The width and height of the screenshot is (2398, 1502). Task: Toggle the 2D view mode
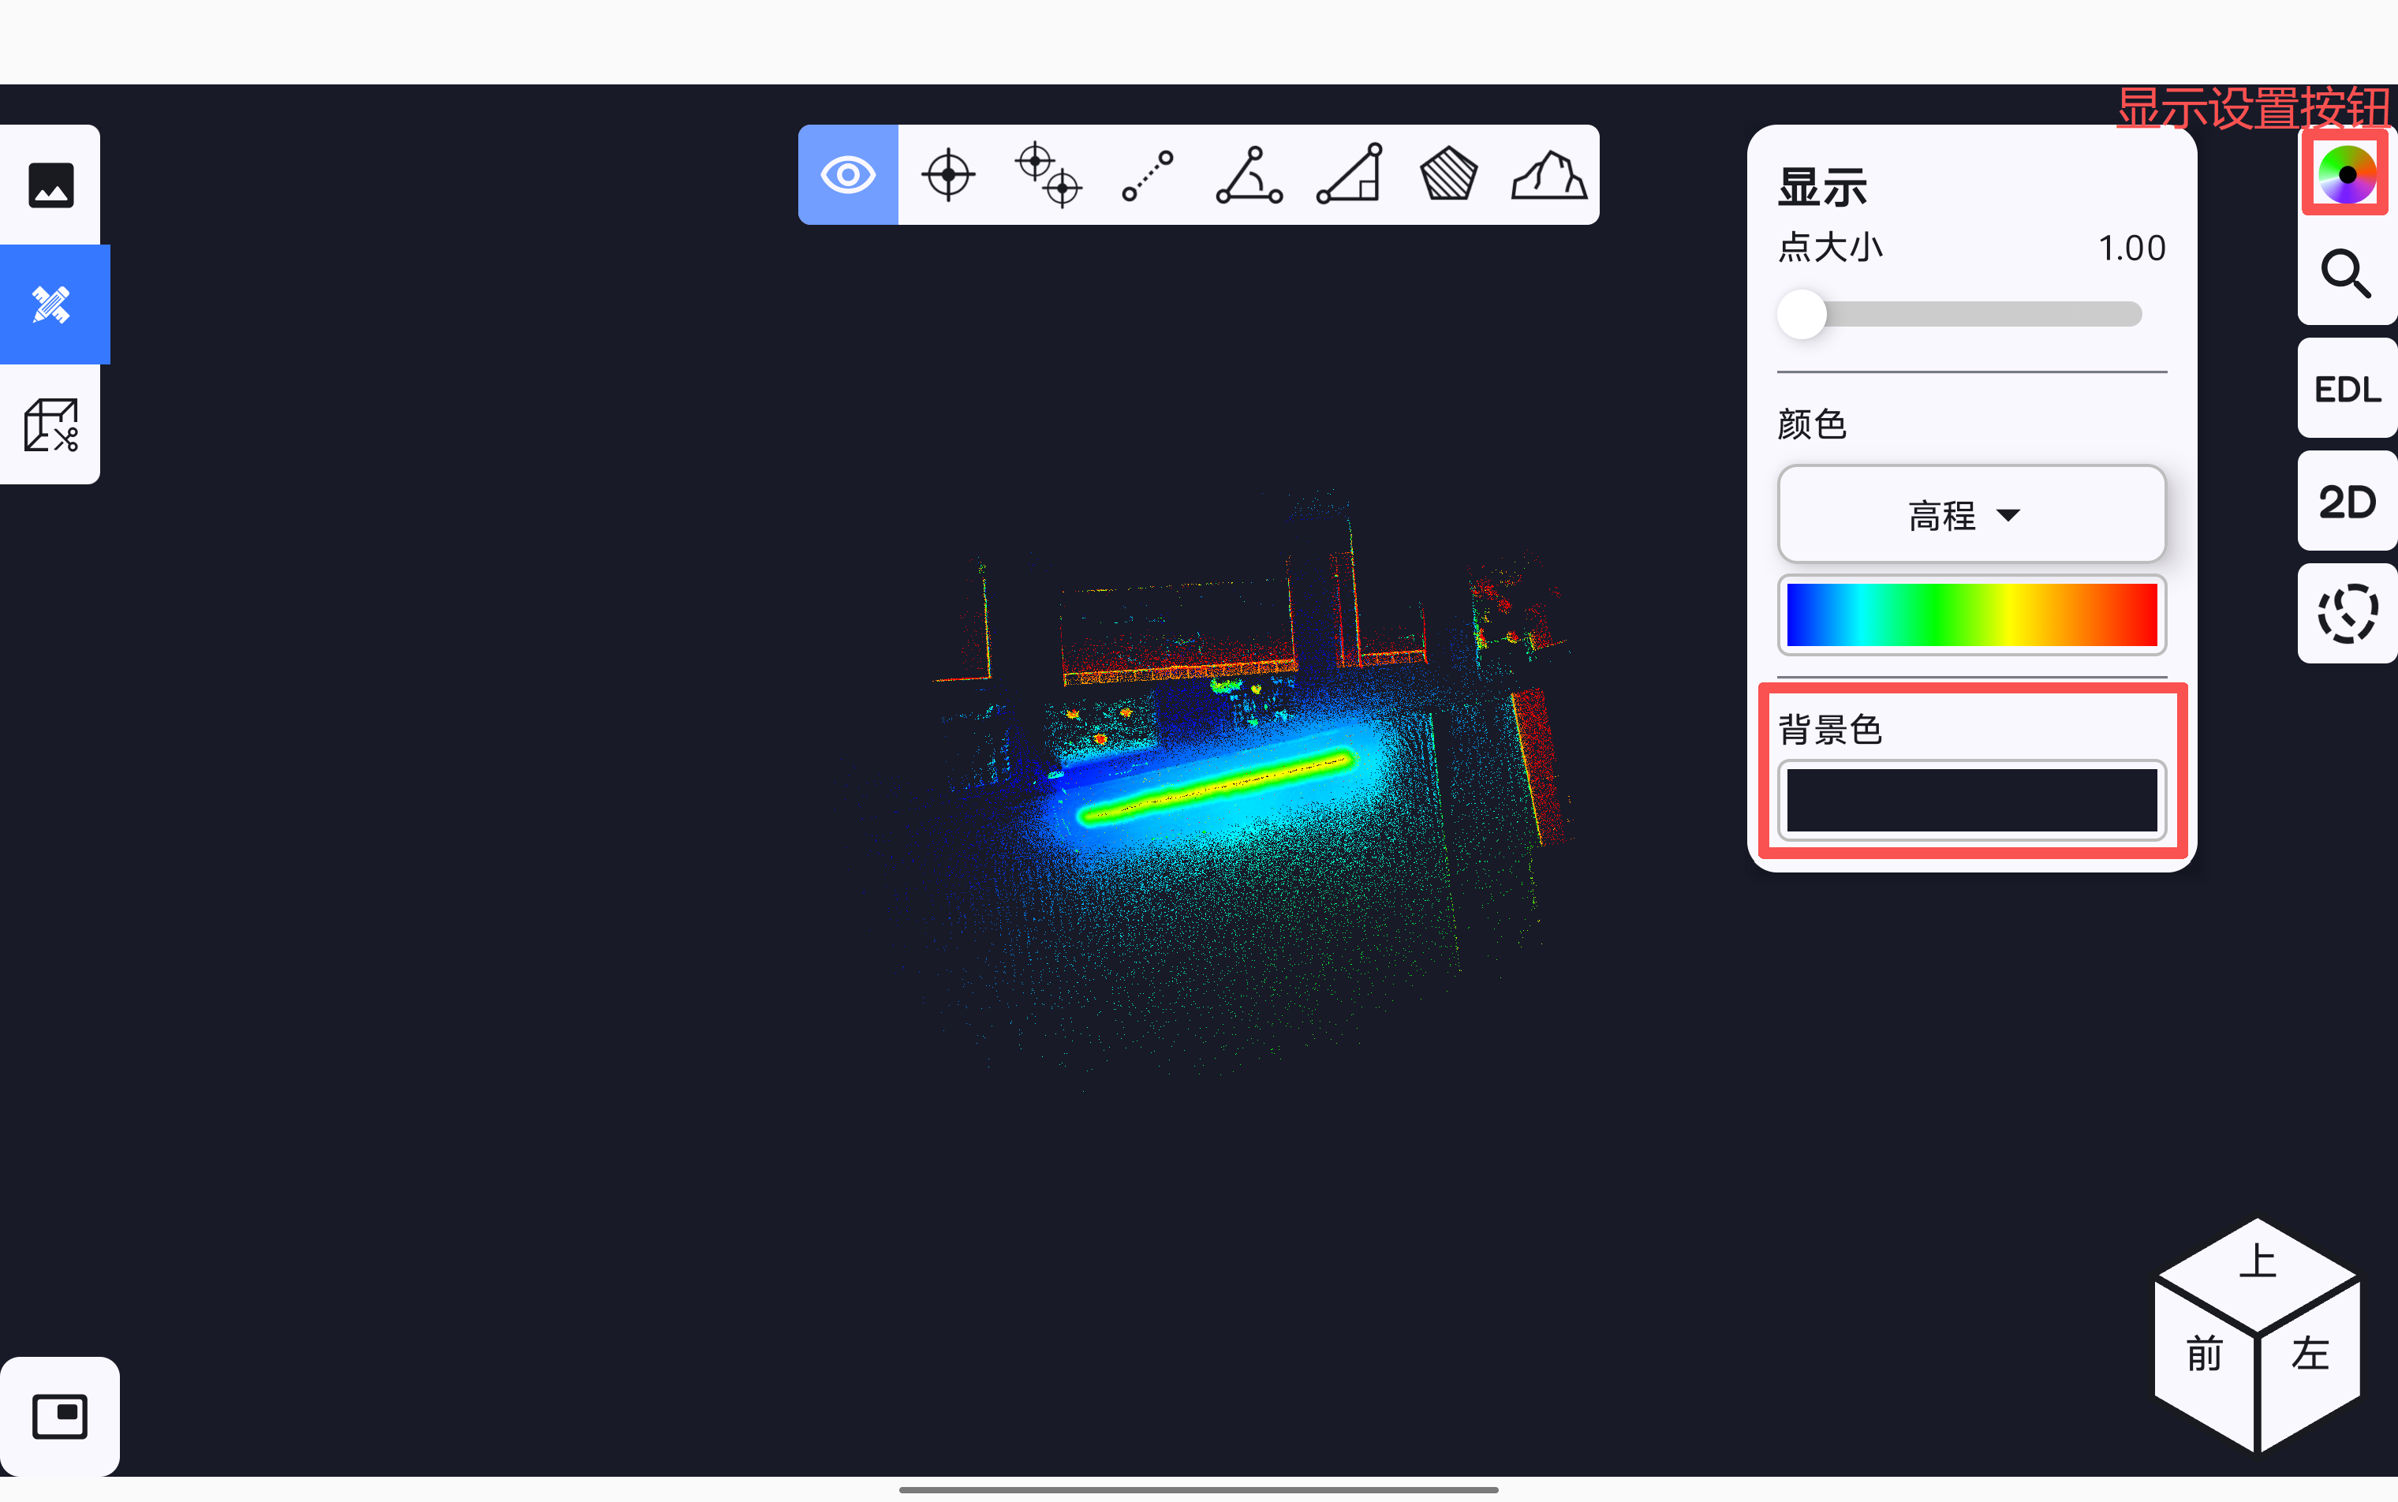coord(2347,502)
